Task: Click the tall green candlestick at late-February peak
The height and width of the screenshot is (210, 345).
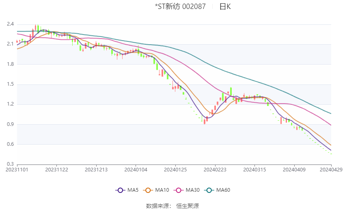Action: pyautogui.click(x=231, y=91)
